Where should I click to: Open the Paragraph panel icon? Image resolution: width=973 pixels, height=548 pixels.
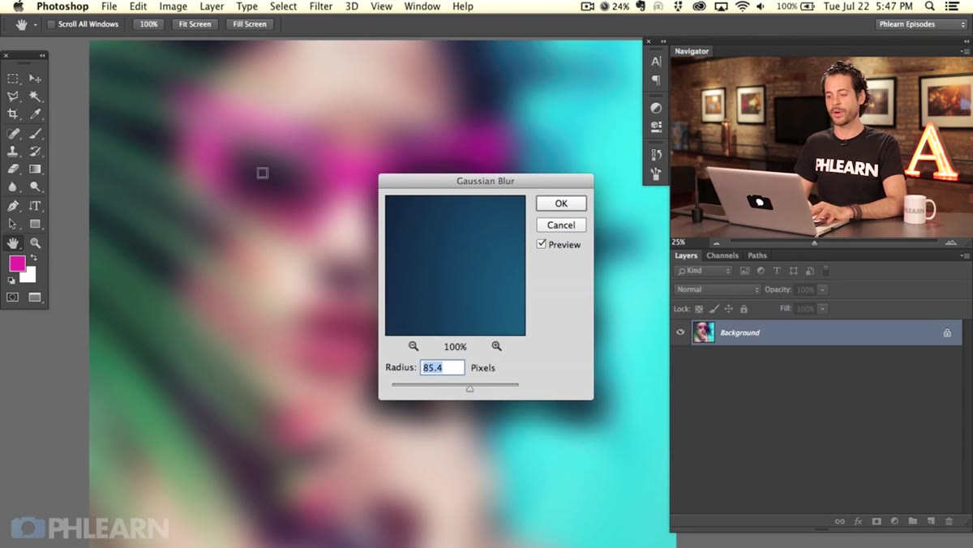[656, 80]
